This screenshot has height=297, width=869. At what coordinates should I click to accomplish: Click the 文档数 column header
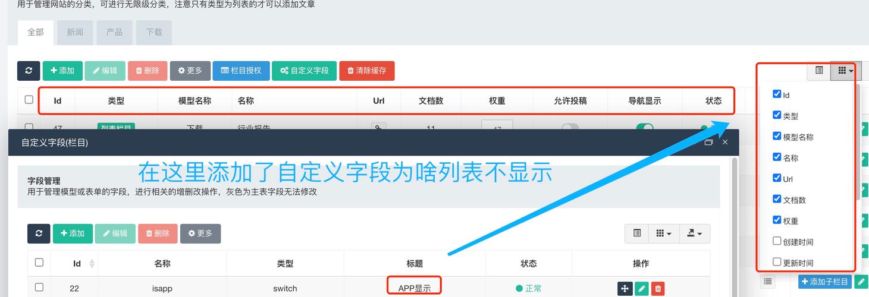[431, 101]
